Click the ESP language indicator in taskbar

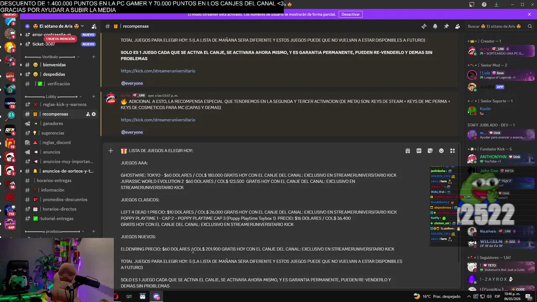[x=497, y=297]
